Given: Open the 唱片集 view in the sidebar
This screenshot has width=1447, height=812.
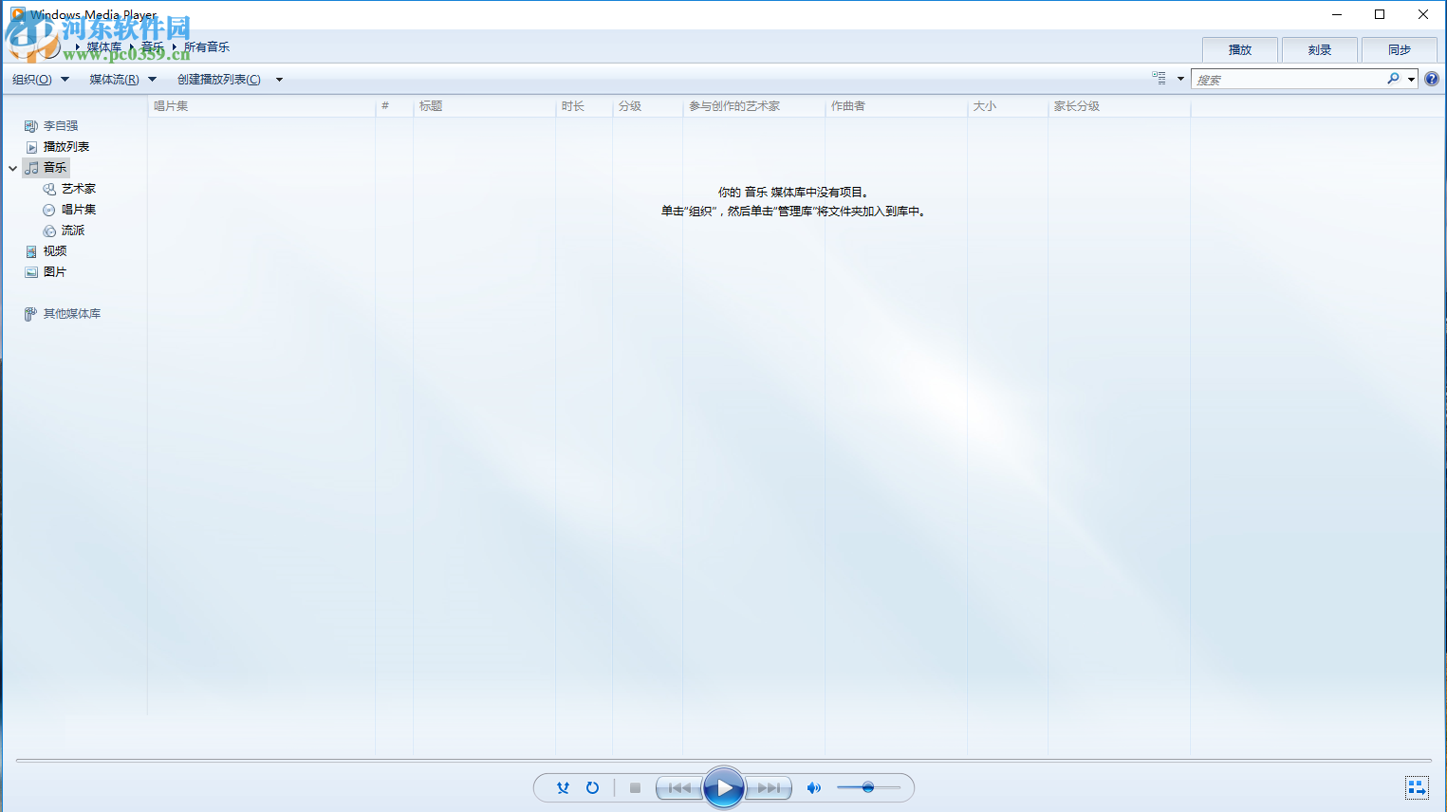Looking at the screenshot, I should coord(78,209).
